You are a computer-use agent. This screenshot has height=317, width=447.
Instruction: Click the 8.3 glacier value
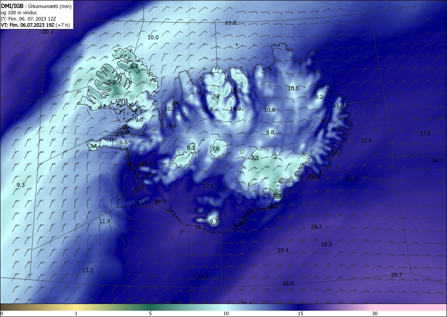tap(191, 148)
